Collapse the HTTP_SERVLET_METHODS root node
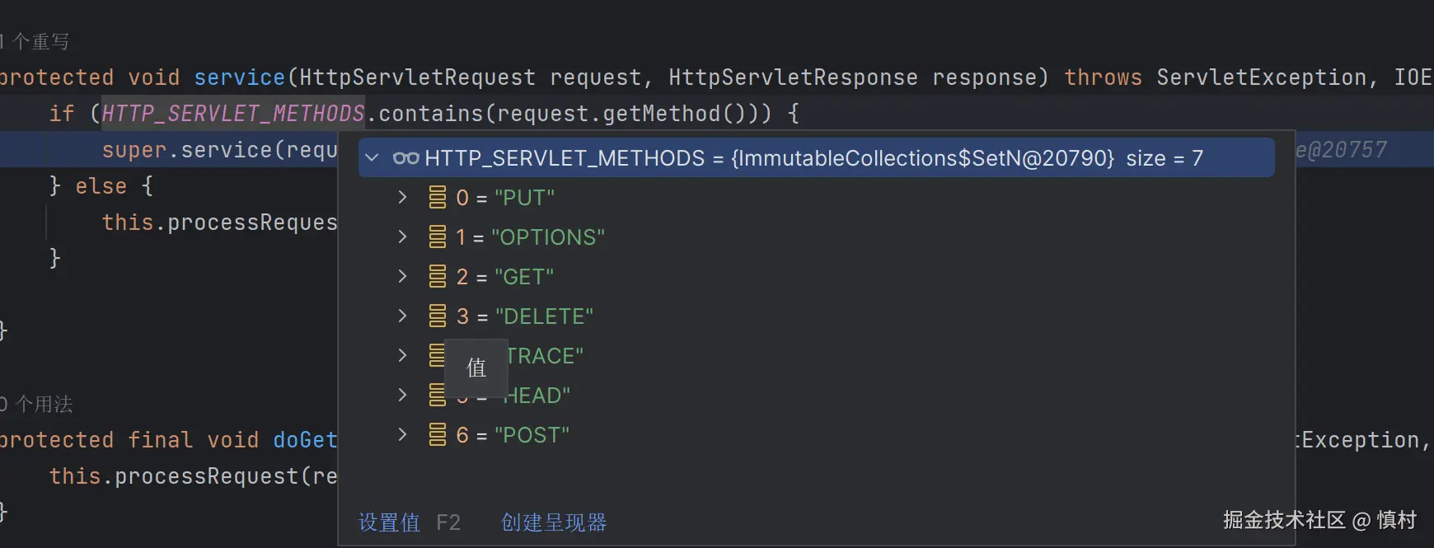 [x=373, y=158]
